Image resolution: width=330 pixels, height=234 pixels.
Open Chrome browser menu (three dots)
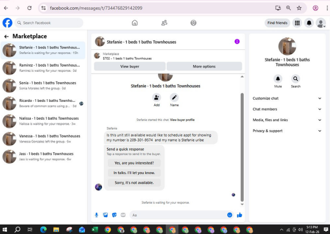327,8
